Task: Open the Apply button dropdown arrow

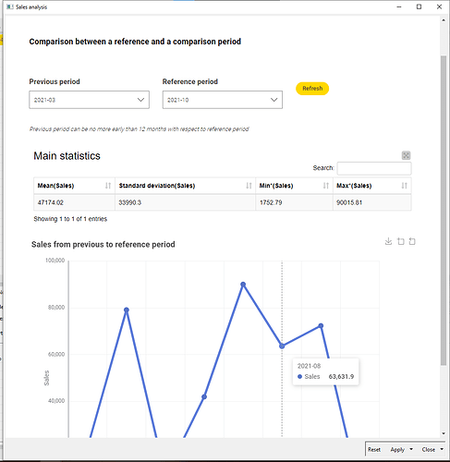Action: point(411,449)
